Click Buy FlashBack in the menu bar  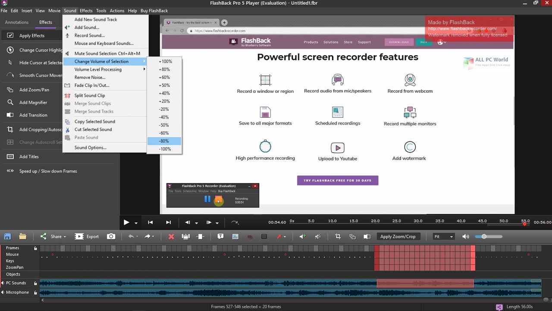[x=154, y=10]
